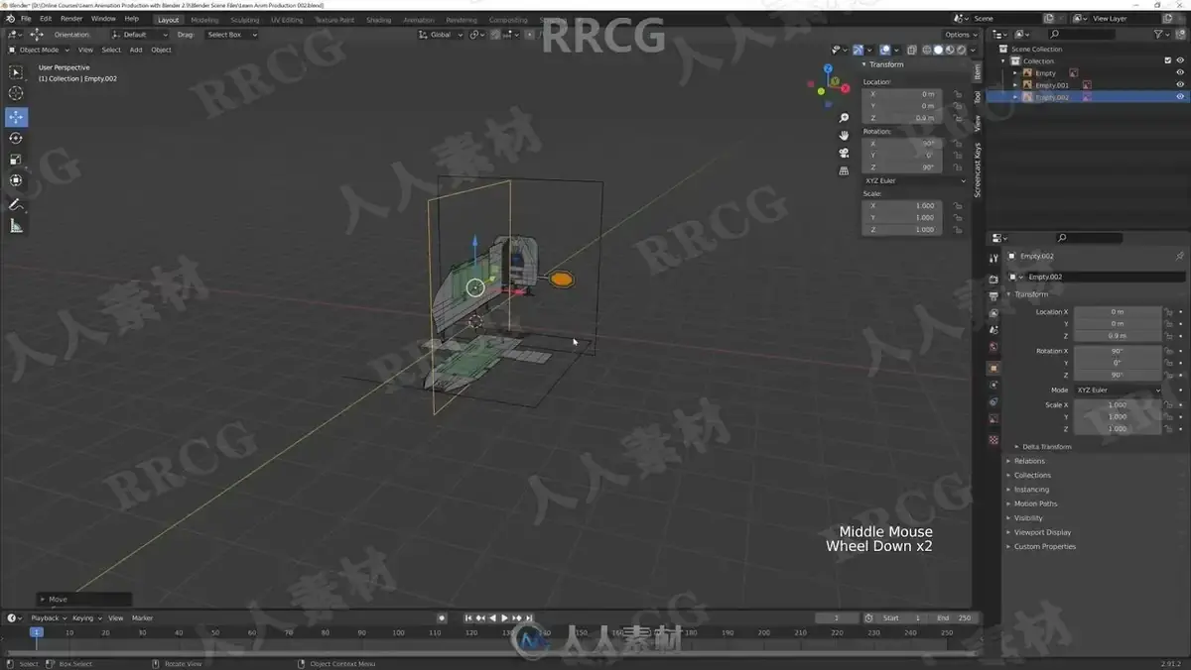Open the Options dropdown in viewport header
Image resolution: width=1191 pixels, height=670 pixels.
point(961,35)
